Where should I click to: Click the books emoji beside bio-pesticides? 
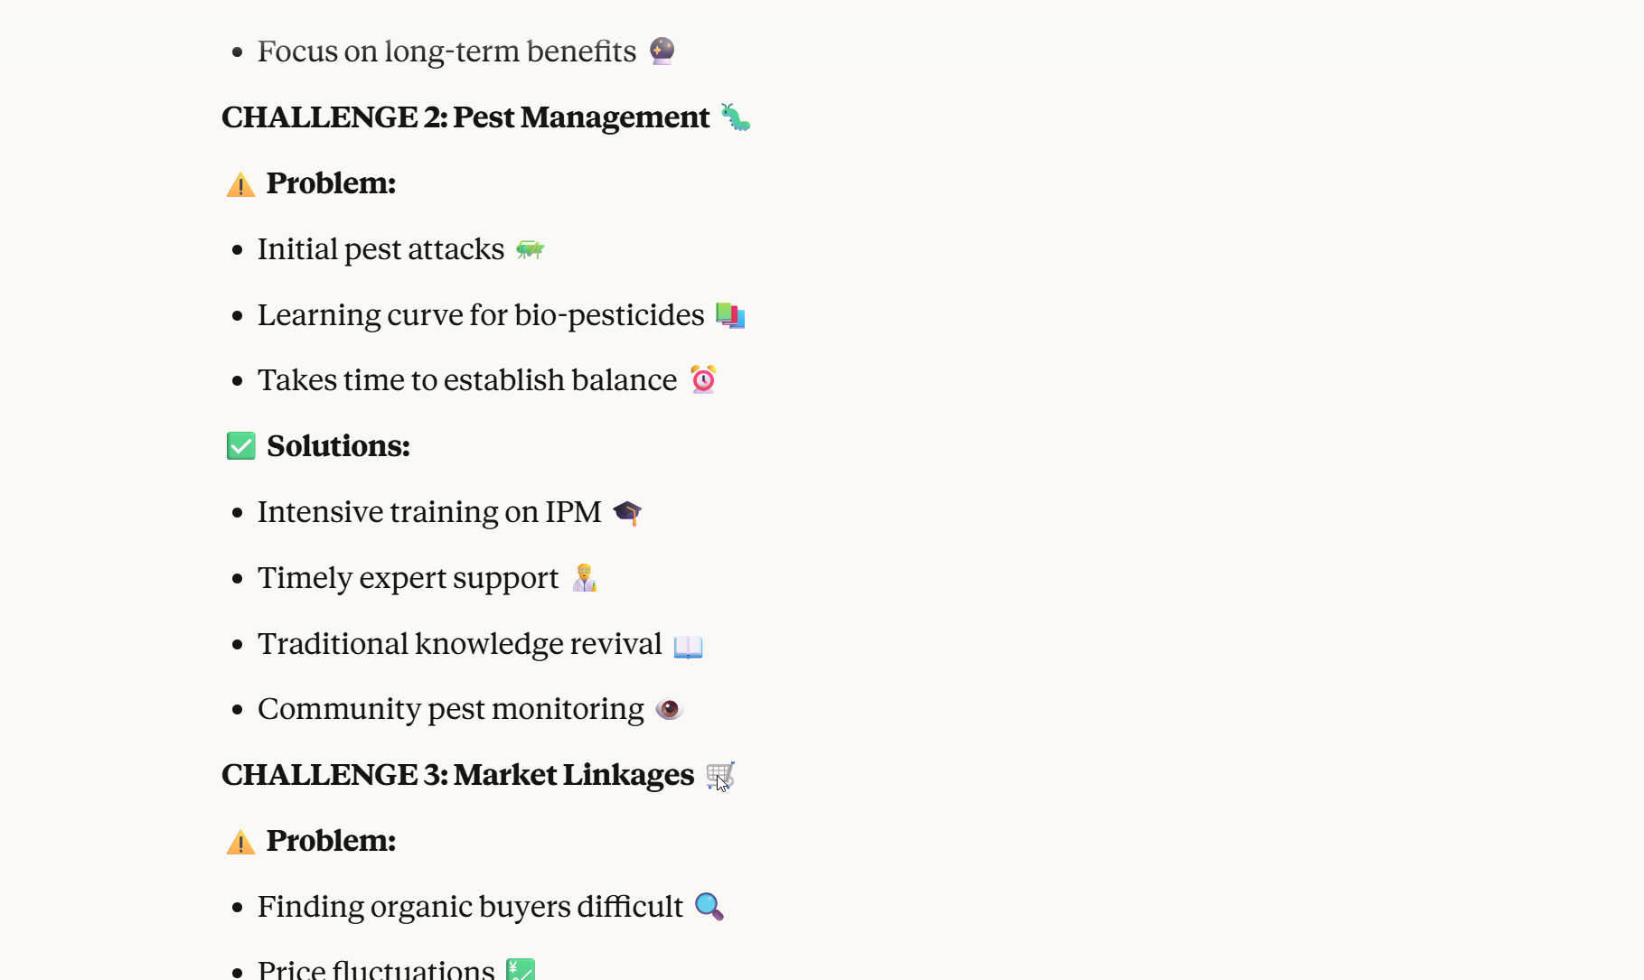coord(729,315)
